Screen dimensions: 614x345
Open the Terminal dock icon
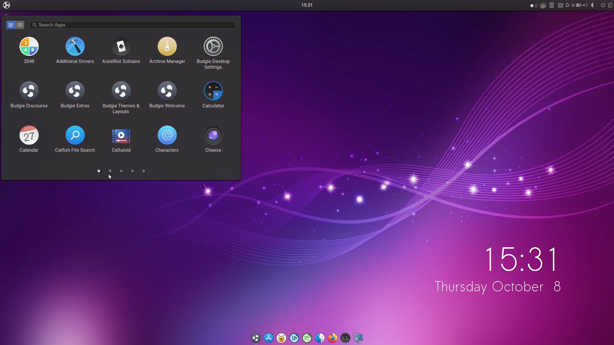pyautogui.click(x=345, y=338)
